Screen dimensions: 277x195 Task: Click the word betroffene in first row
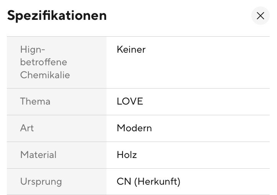click(x=44, y=62)
